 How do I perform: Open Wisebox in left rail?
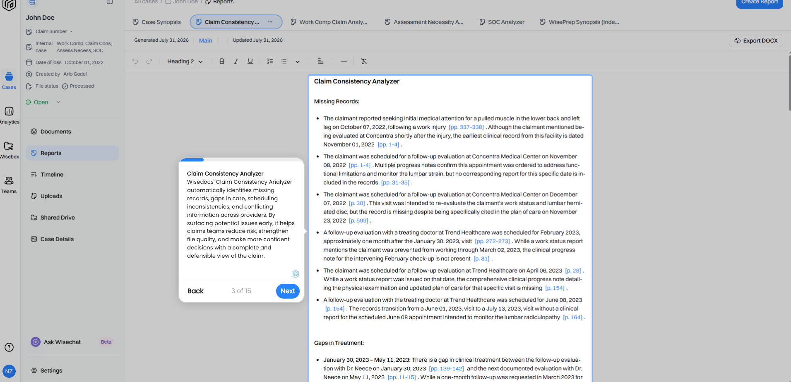(x=9, y=150)
